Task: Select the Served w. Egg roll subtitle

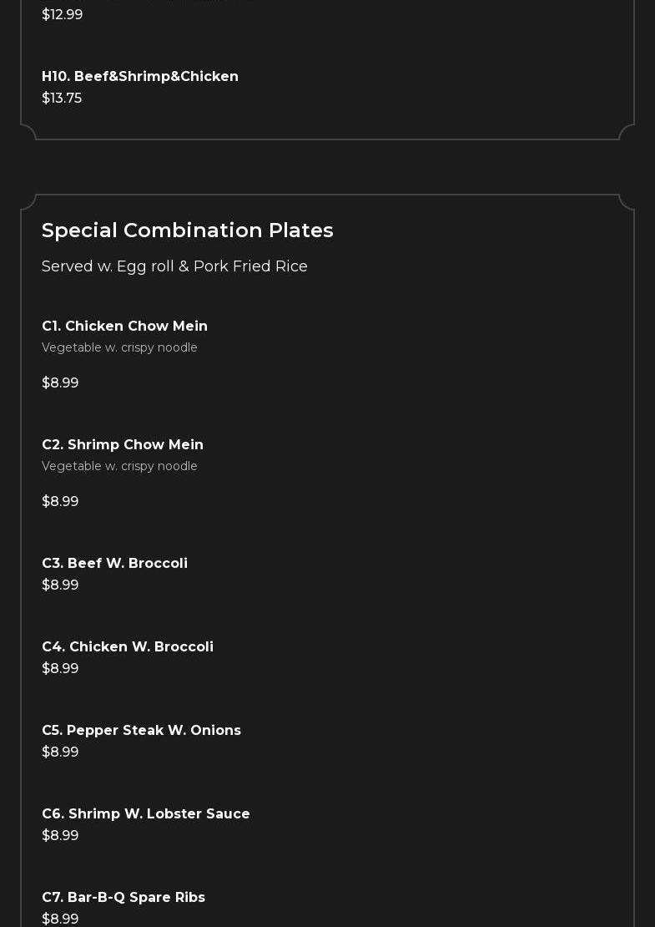Action: 174,266
